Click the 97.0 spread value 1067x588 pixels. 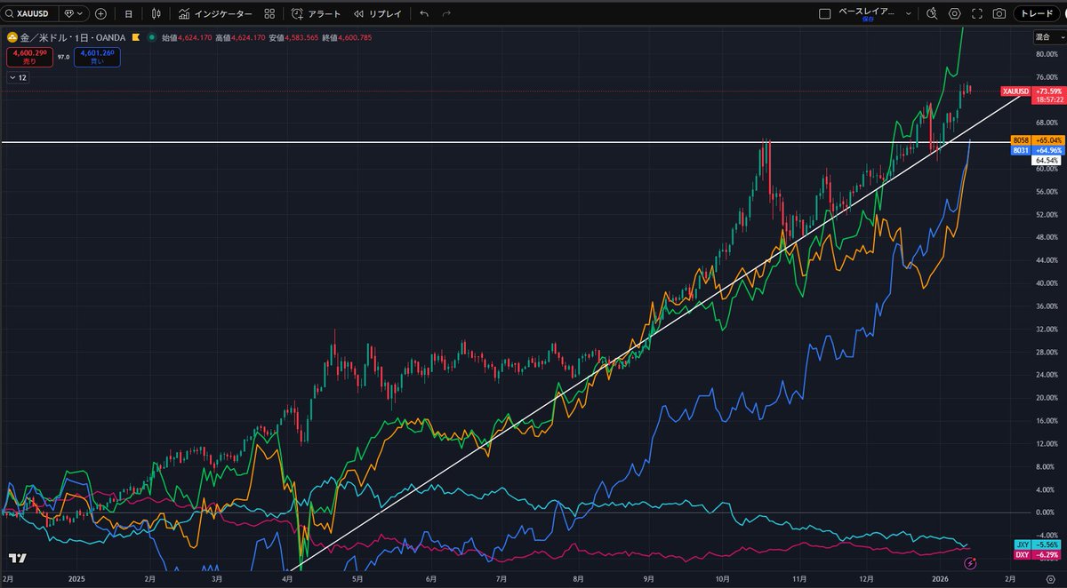(x=63, y=57)
